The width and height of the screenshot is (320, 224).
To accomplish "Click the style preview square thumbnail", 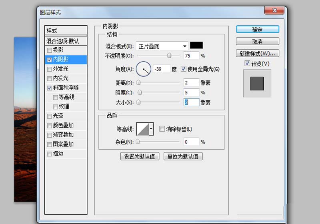I will (257, 84).
